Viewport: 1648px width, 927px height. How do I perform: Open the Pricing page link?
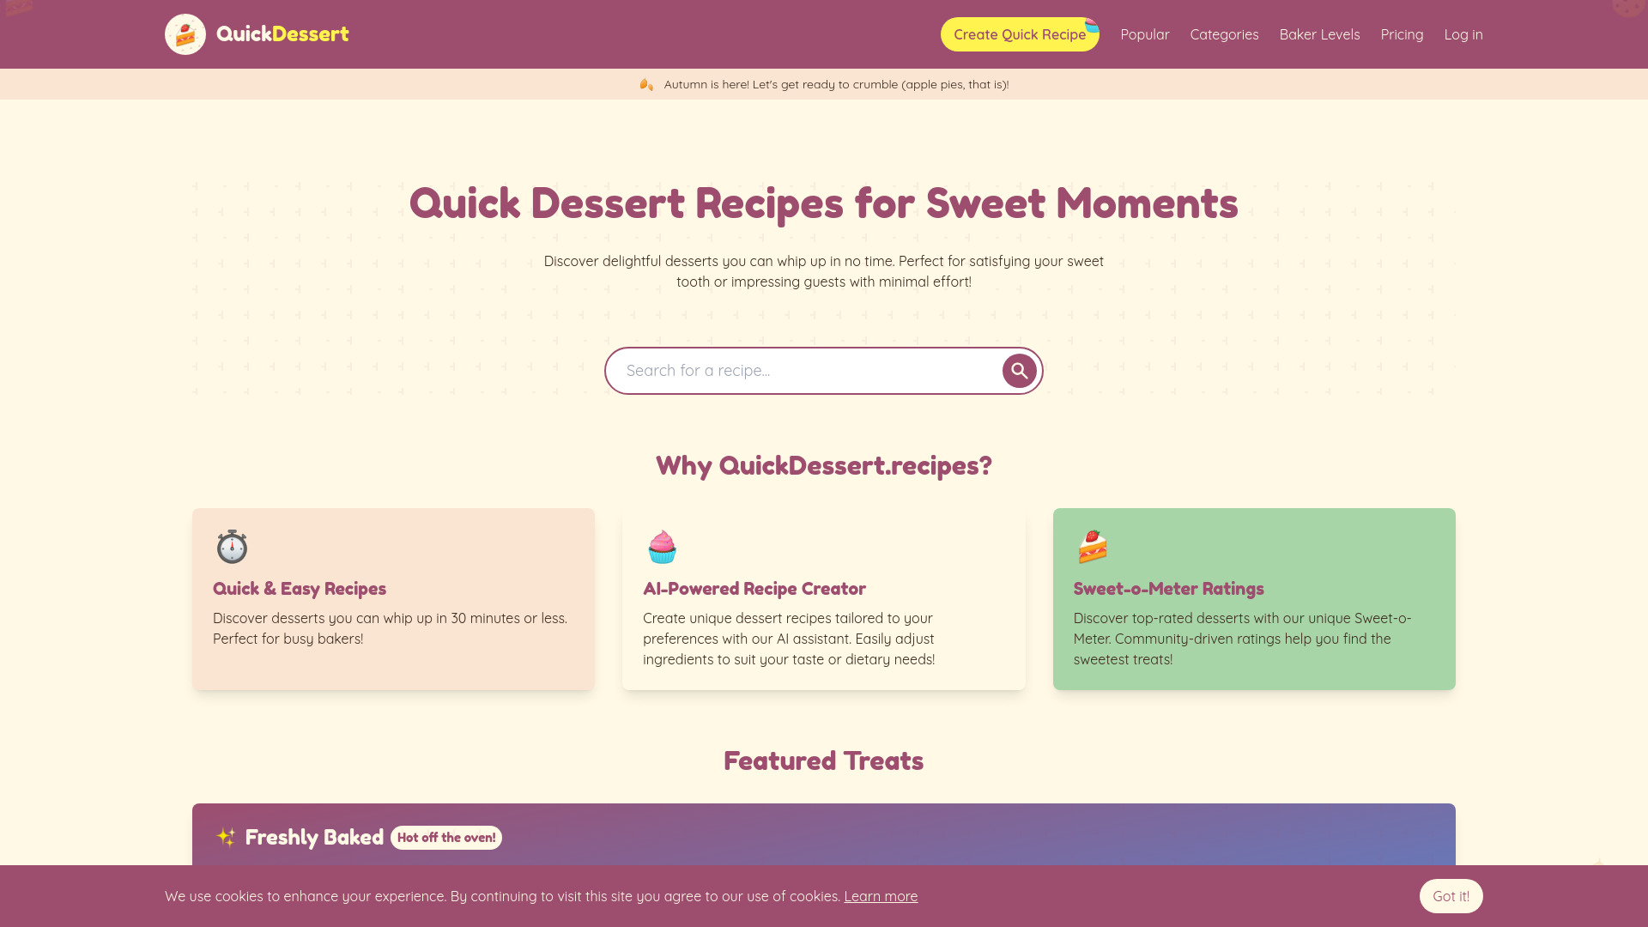pos(1402,34)
